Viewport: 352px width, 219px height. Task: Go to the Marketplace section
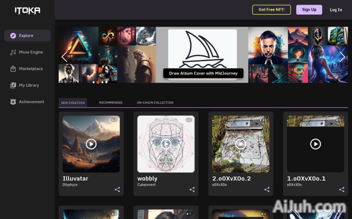27,69
